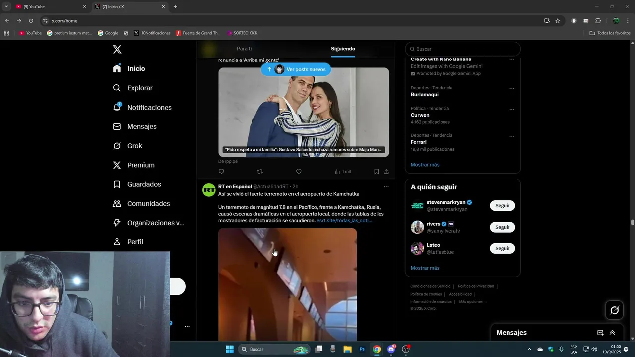Open File Explorer from the taskbar
The width and height of the screenshot is (635, 357).
[x=348, y=349]
